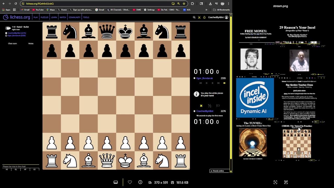Send the HF chat preset

25,169
